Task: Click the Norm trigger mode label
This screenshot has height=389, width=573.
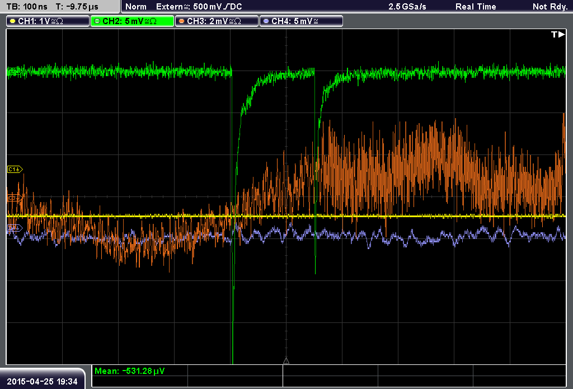Action: coord(136,7)
